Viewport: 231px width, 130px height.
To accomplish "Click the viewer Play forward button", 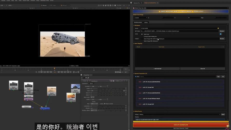I will (x=59, y=72).
